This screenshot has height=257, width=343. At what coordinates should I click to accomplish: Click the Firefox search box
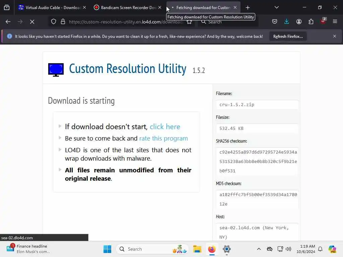click(x=228, y=22)
